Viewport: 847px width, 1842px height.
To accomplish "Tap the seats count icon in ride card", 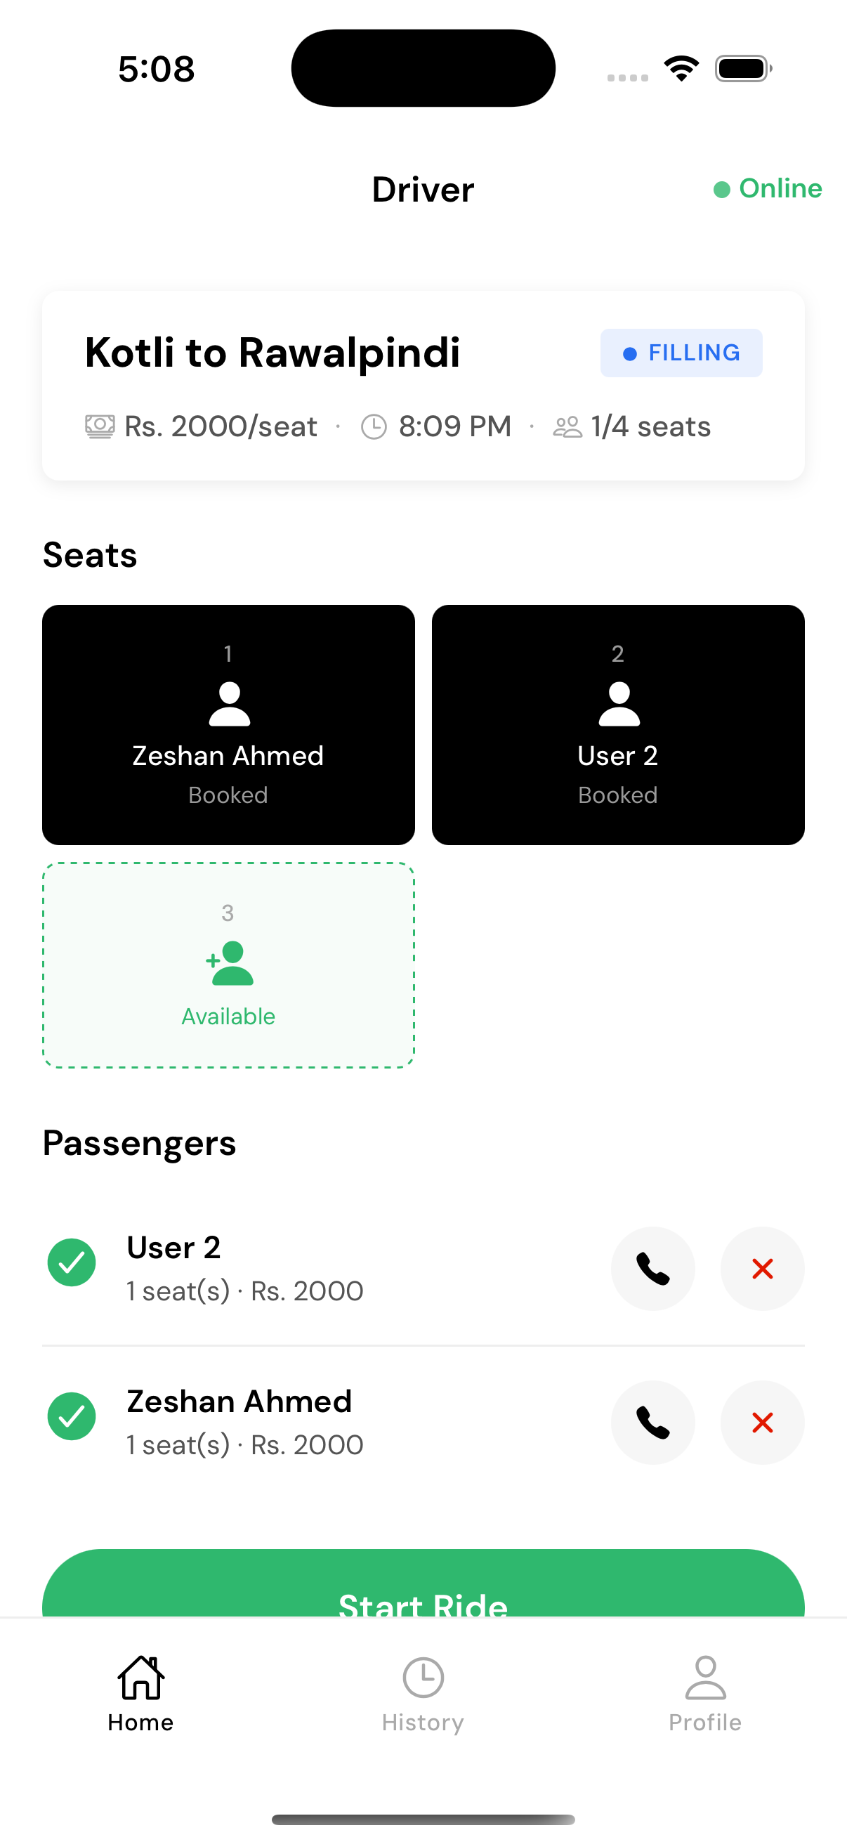I will point(567,427).
